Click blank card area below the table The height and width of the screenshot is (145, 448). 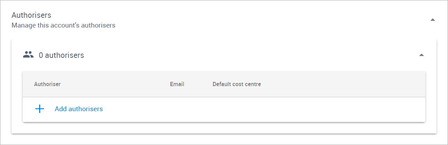click(224, 128)
